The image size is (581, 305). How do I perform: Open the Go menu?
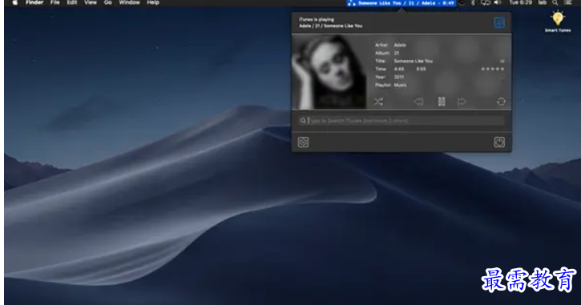pos(108,2)
